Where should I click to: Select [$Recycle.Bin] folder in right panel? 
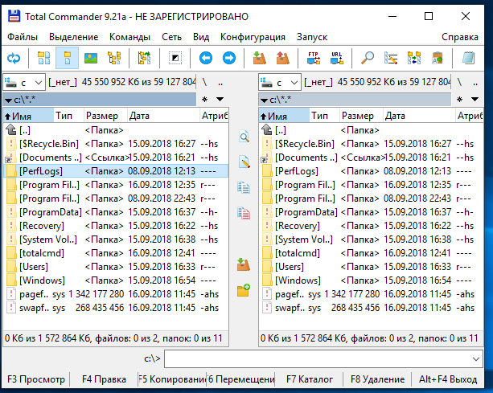click(371, 144)
